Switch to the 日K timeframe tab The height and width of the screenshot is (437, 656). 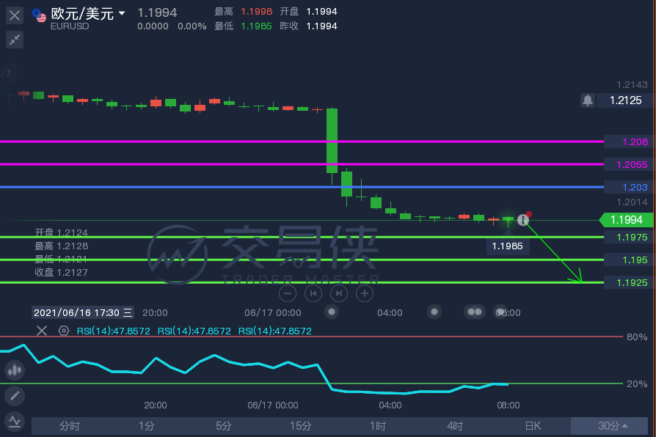[x=532, y=426]
